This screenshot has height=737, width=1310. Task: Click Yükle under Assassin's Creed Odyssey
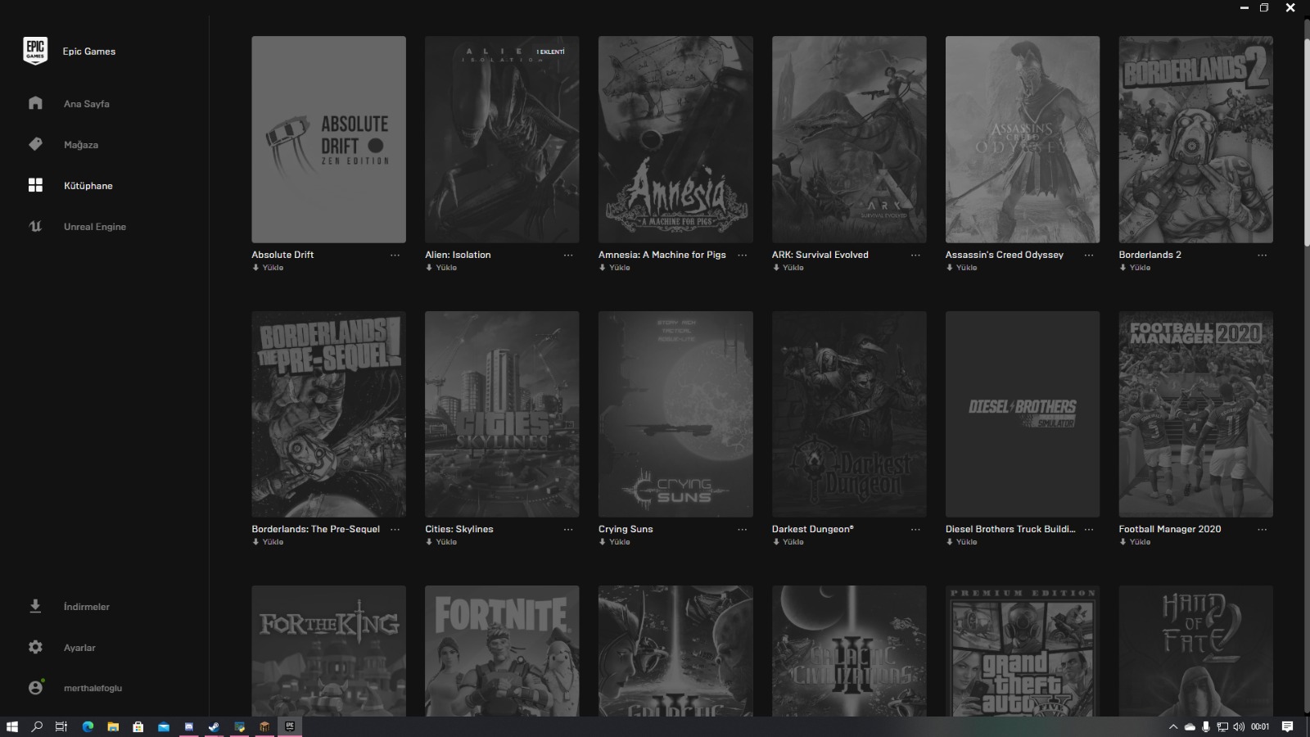click(962, 268)
